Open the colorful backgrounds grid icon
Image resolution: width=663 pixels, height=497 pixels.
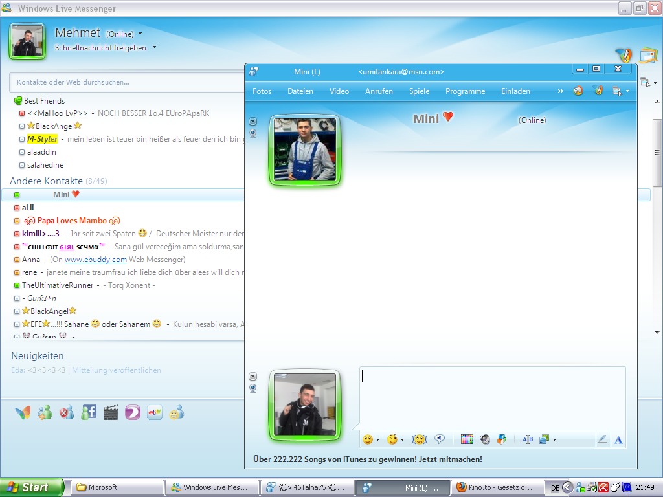[467, 439]
